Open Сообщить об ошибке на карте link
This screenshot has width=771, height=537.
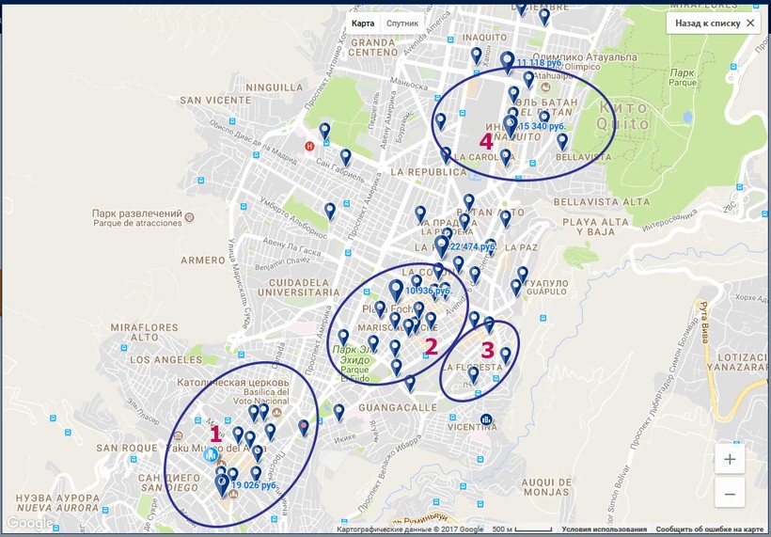tap(710, 529)
